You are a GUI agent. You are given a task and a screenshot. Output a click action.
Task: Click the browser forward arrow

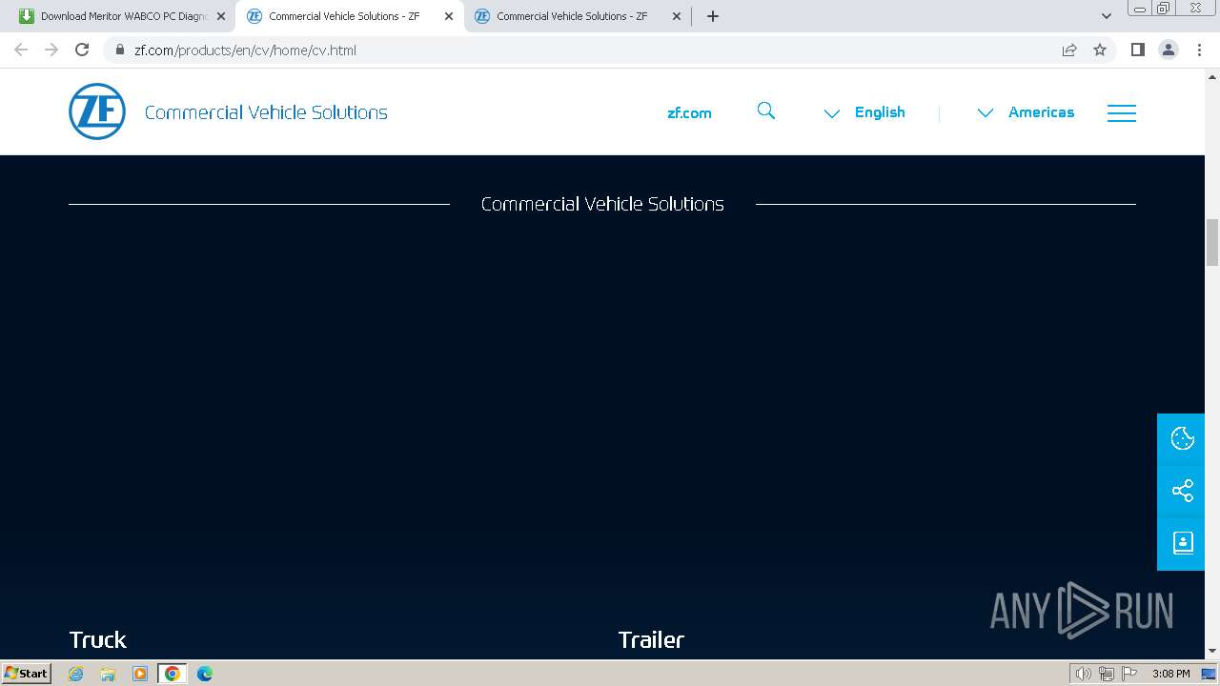pyautogui.click(x=51, y=50)
